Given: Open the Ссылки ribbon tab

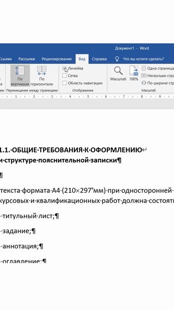Looking at the screenshot, I should click(5, 59).
